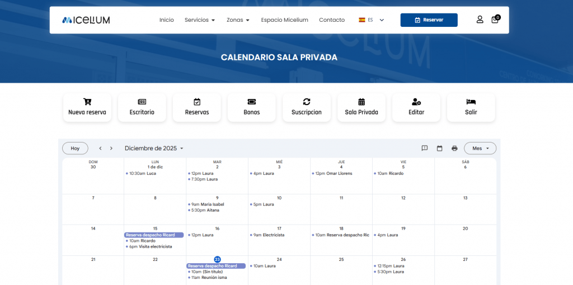
Task: Go to Espacio Micelium menu item
Action: tap(284, 20)
